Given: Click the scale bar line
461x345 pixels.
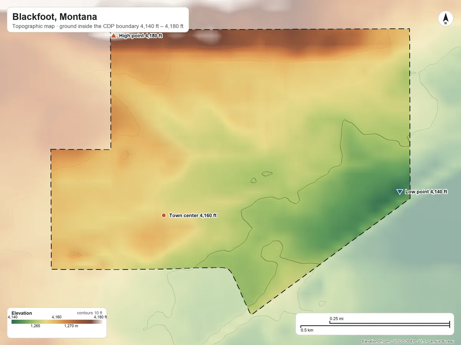Looking at the screenshot, I should [375, 325].
